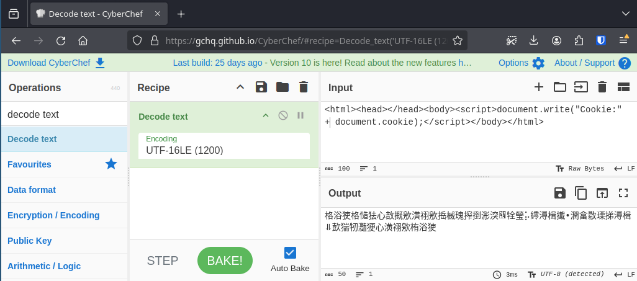Expand the Favourites category
637x281 pixels.
pos(64,164)
